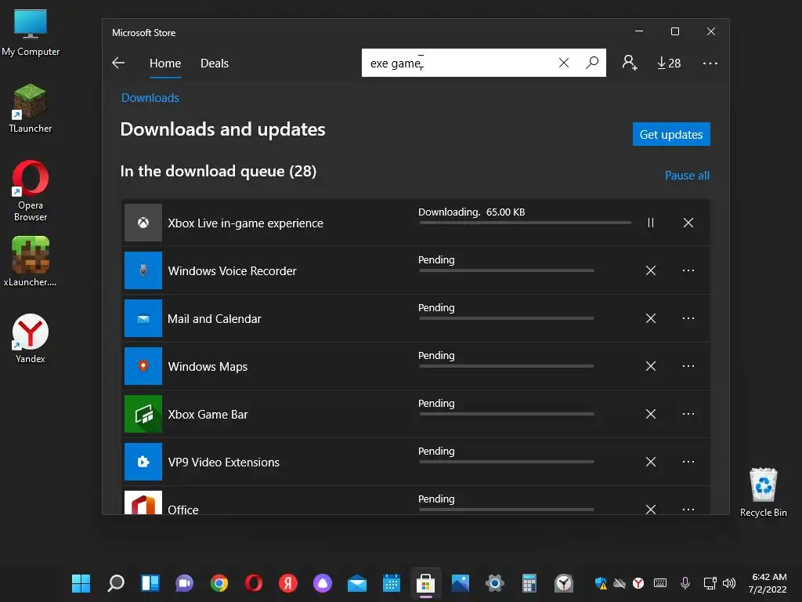Open more options for Windows Voice Recorder
The width and height of the screenshot is (802, 602).
tap(688, 270)
